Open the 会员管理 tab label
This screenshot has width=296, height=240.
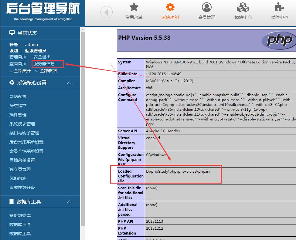[207, 17]
